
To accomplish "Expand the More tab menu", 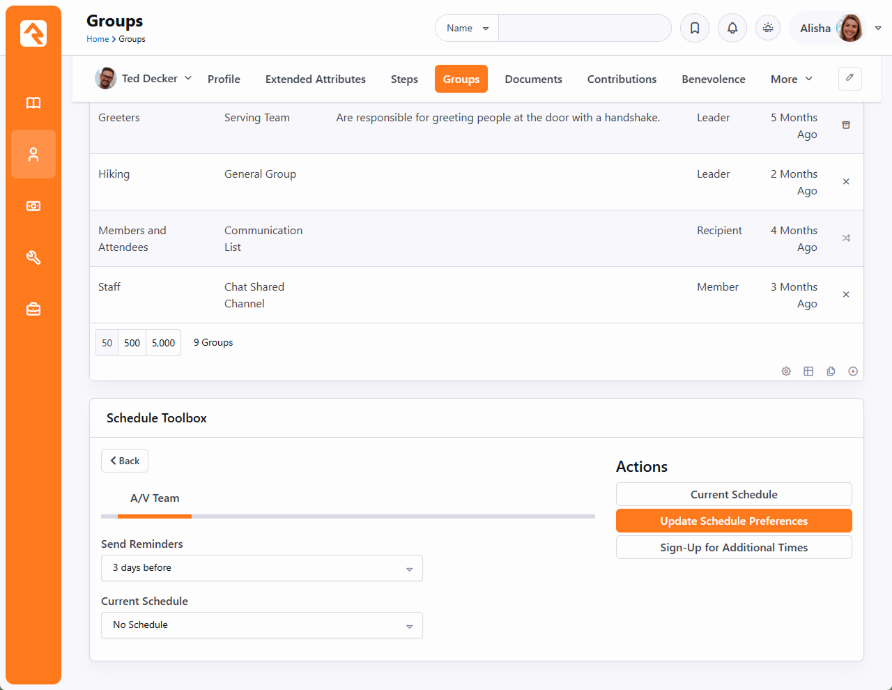I will [791, 79].
